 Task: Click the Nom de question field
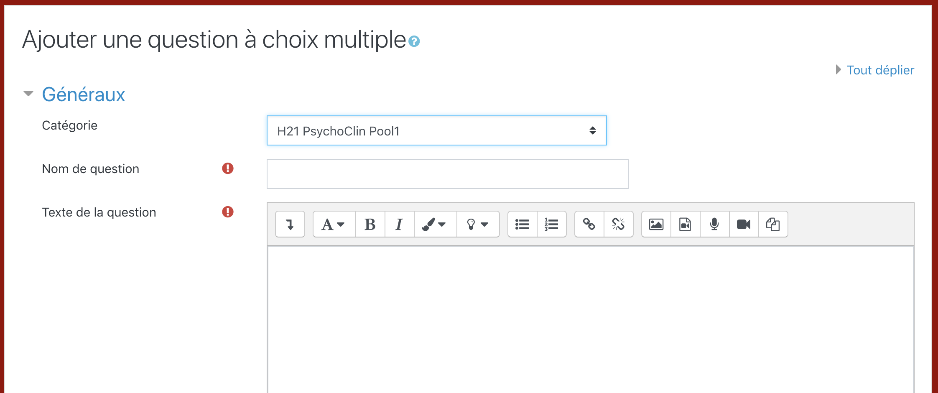(x=447, y=174)
